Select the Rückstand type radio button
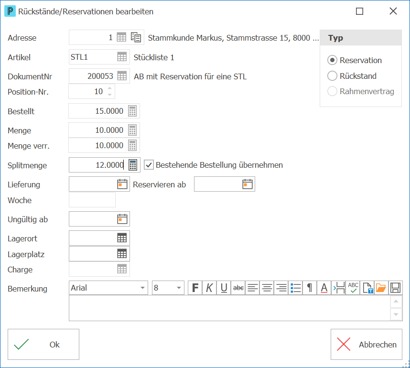410x368 pixels. [332, 76]
